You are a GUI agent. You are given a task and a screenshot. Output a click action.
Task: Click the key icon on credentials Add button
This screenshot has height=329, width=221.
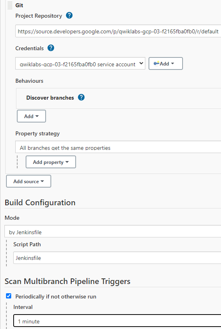point(157,63)
